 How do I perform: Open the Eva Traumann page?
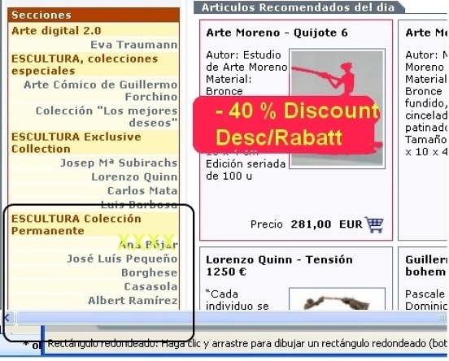134,45
